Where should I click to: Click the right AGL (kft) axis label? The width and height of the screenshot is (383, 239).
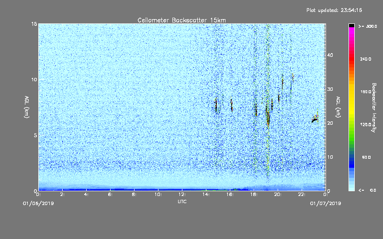coord(338,107)
